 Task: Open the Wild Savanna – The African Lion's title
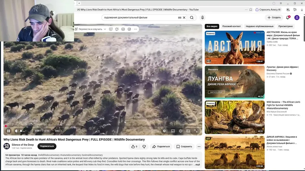tap(284, 105)
